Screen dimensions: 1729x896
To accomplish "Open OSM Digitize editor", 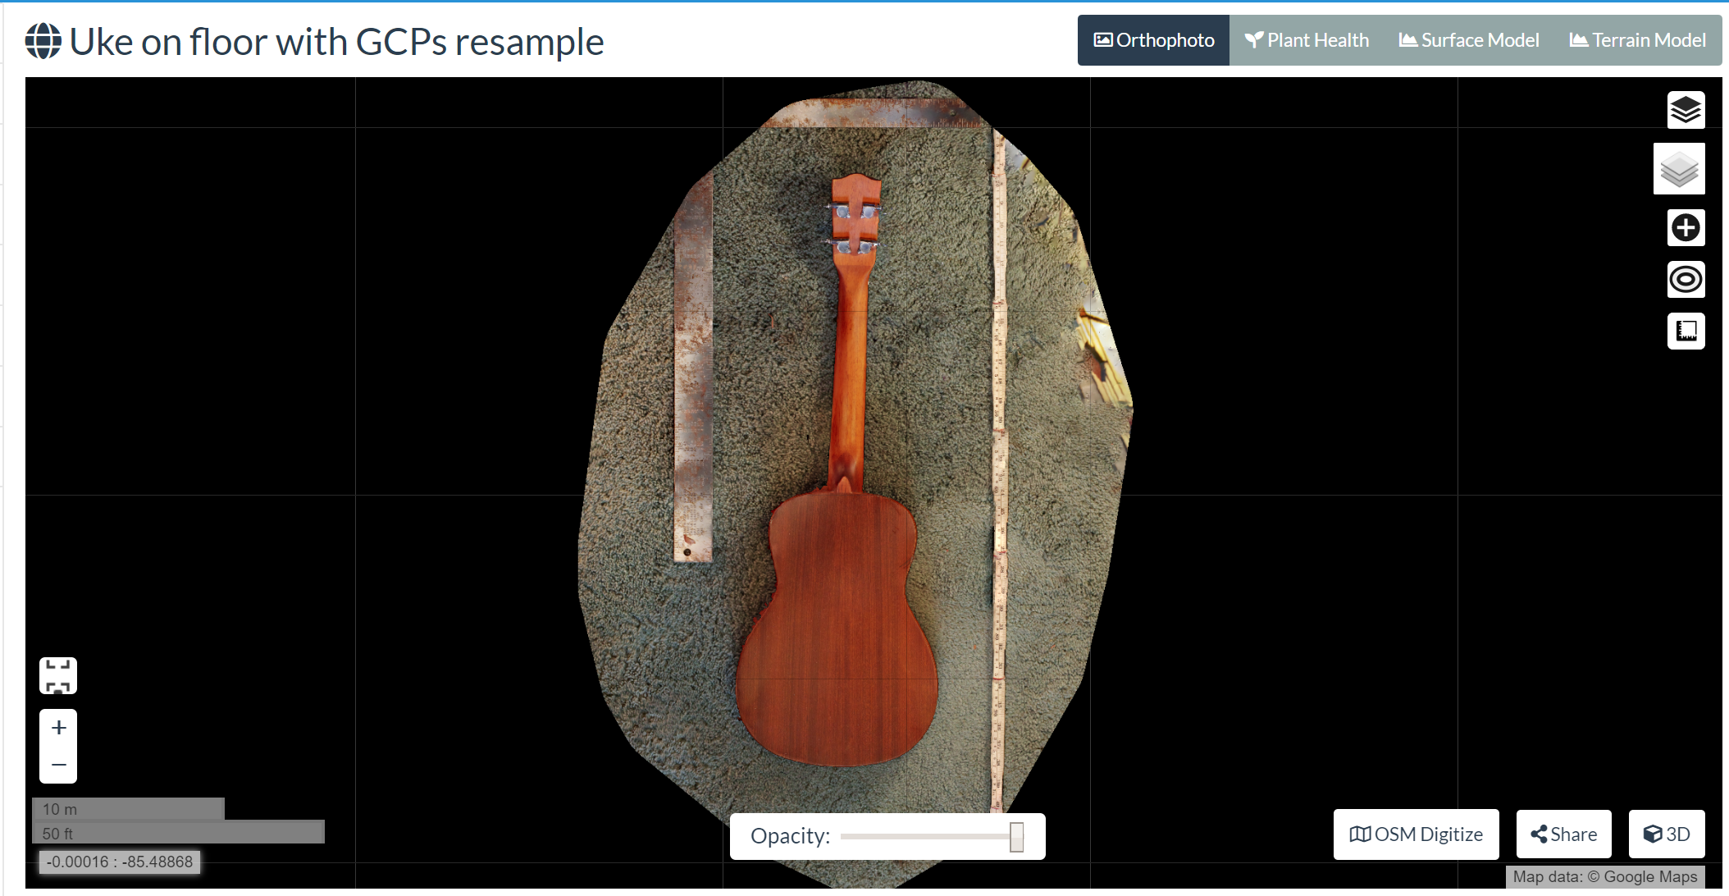I will click(x=1416, y=834).
